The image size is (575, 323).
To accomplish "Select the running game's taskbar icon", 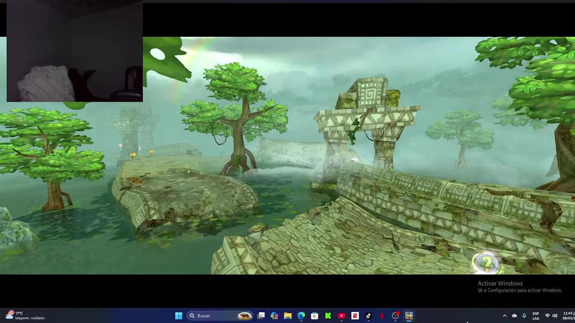I will click(409, 316).
